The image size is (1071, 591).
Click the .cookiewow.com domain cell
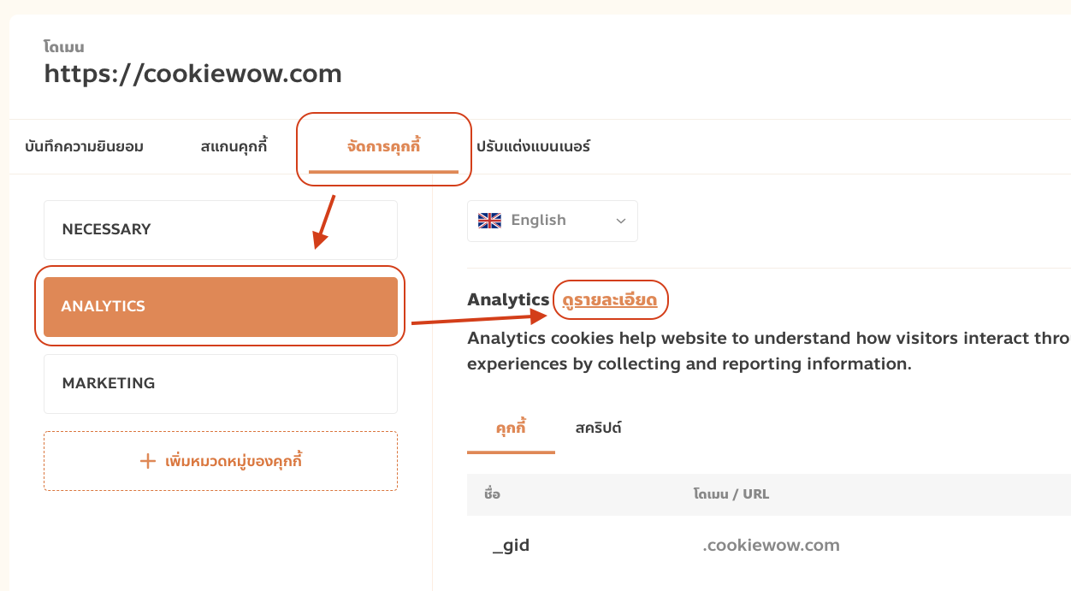[771, 546]
